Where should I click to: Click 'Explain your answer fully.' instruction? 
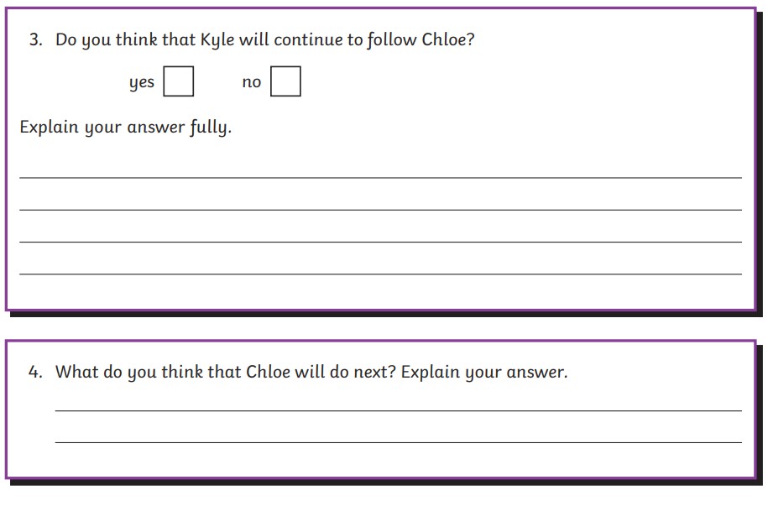(x=125, y=128)
